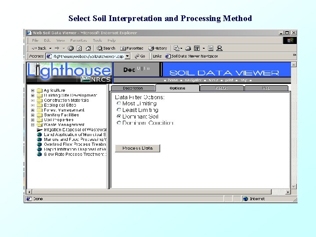Click the Messenger person icon in toolbar
The height and width of the screenshot is (237, 316).
(219, 48)
